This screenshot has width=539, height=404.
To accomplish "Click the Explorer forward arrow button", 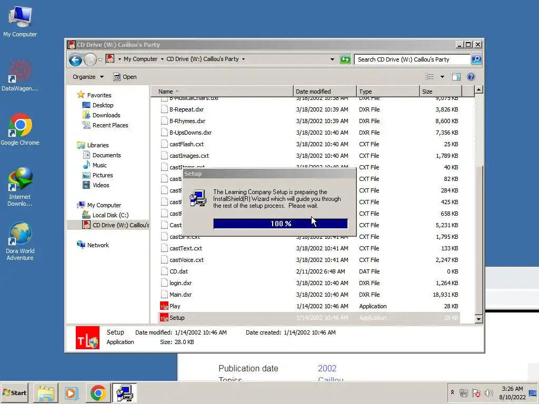I will (x=90, y=60).
